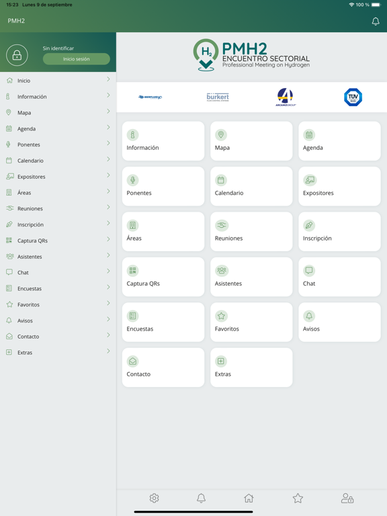387x516 pixels.
Task: Open settings gear in bottom bar
Action: coord(154,499)
